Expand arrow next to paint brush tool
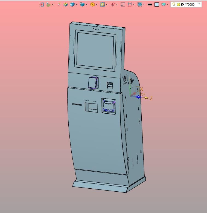Viewport: 207px width, 213px height. [53, 5]
